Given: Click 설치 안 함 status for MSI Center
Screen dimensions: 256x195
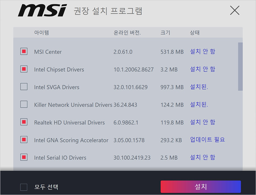Looking at the screenshot, I should click(x=202, y=52).
